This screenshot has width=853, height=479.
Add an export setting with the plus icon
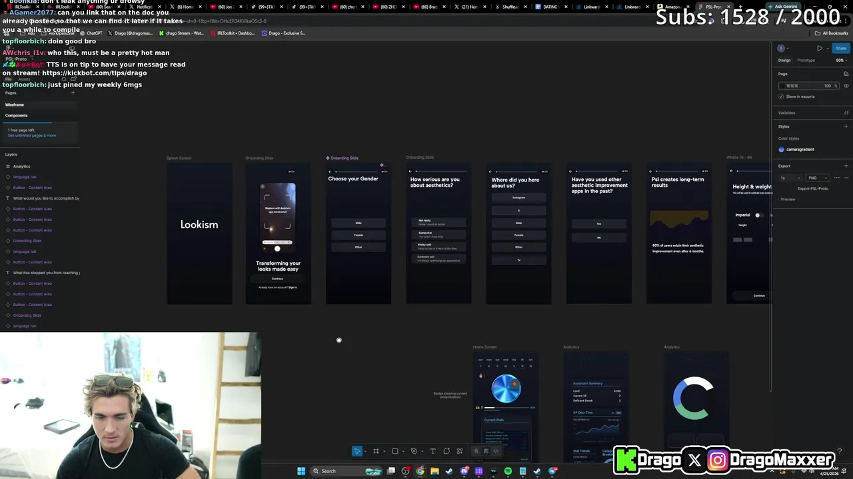(846, 166)
